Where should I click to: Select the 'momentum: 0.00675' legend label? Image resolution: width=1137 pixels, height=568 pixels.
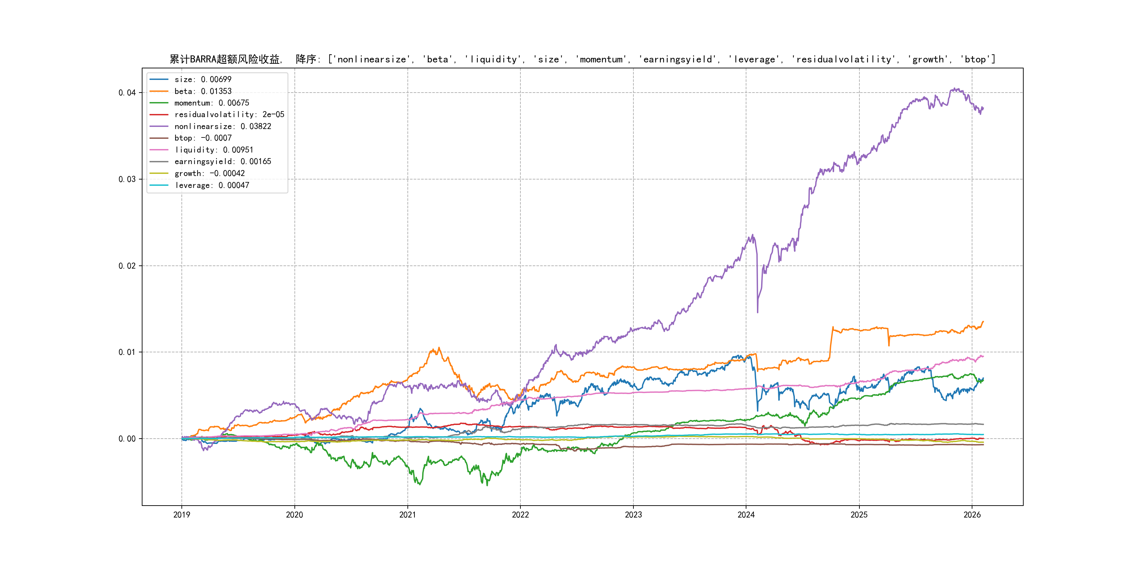211,103
